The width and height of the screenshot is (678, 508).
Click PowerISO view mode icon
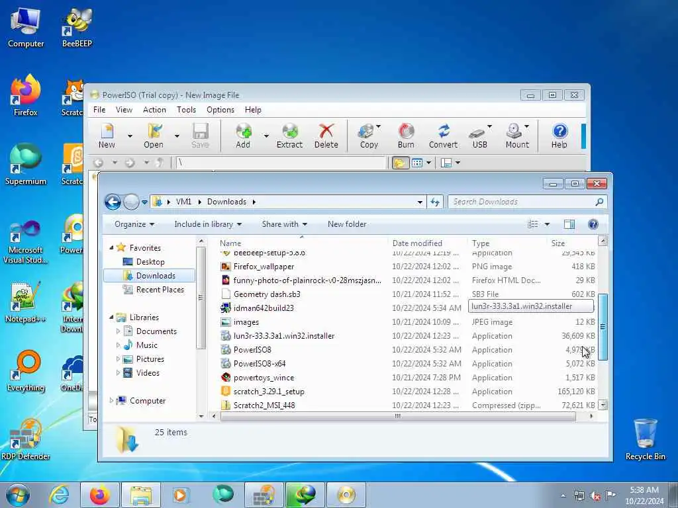pos(417,163)
